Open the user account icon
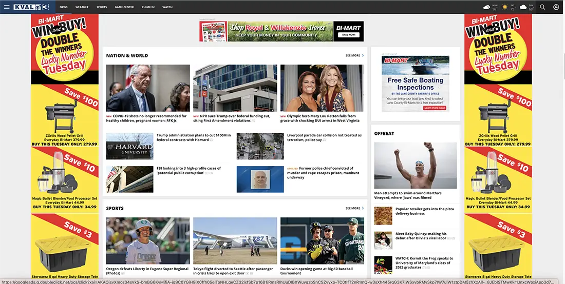Viewport: 565px width, 284px height. (556, 7)
